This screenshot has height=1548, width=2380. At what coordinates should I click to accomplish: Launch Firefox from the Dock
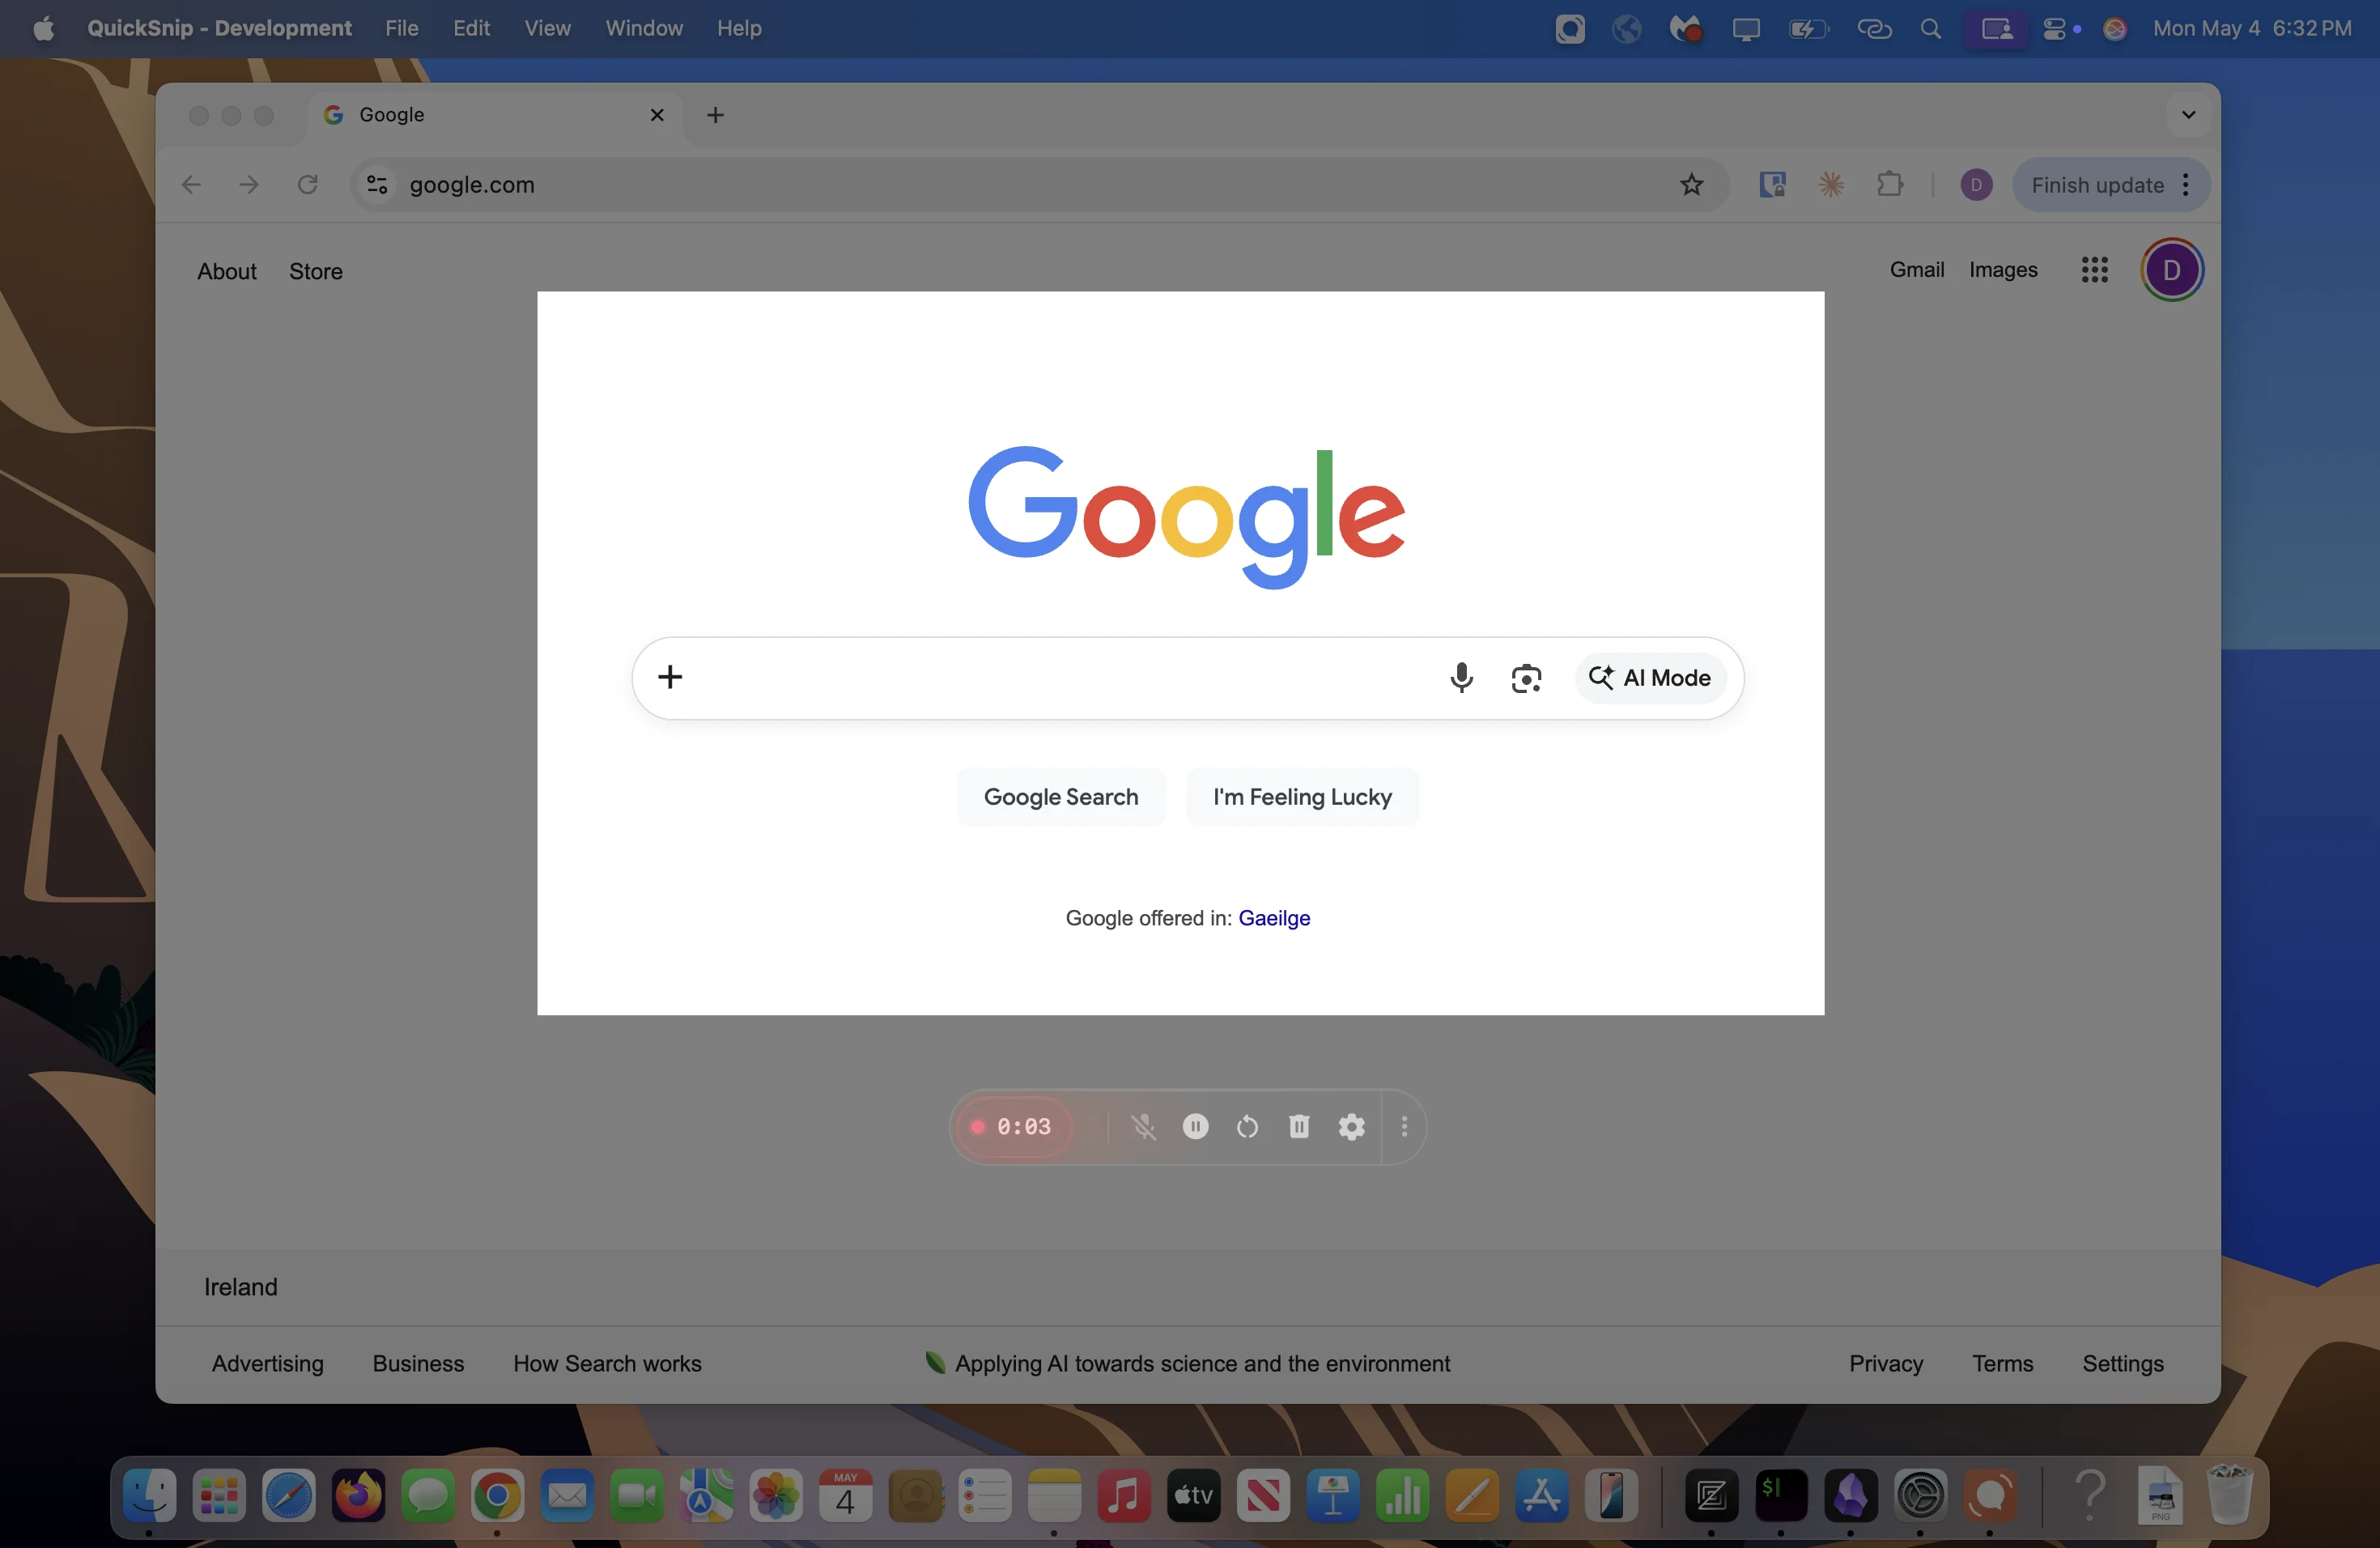[x=358, y=1496]
